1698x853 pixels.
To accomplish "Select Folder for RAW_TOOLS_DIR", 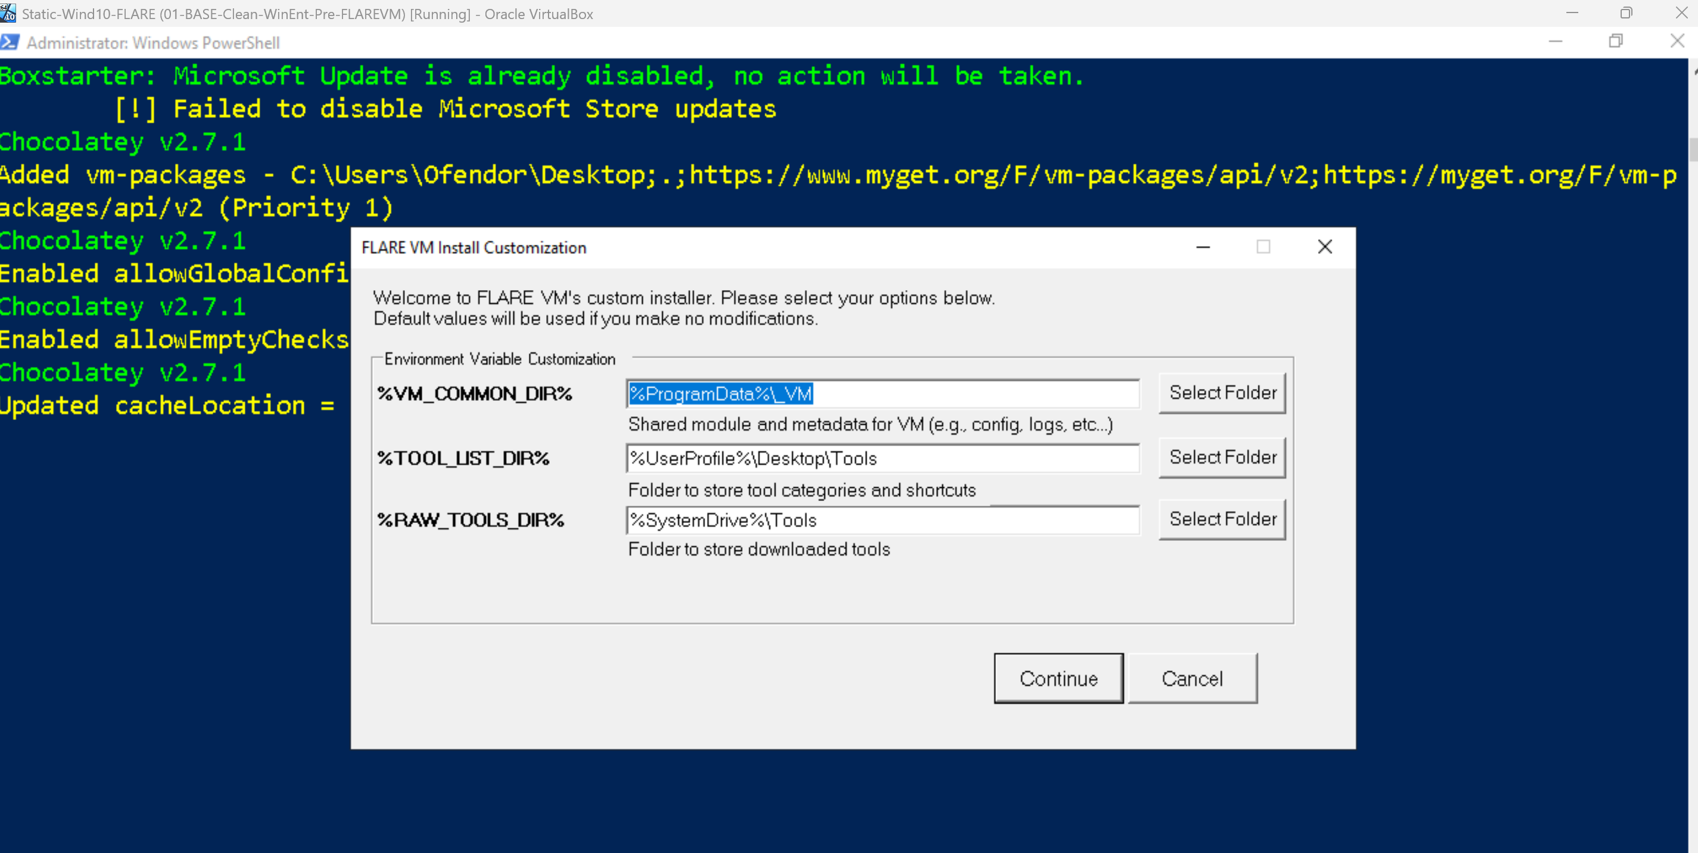I will coord(1222,519).
